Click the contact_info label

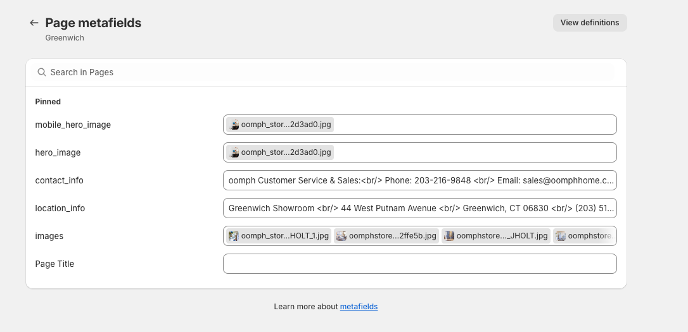tap(59, 180)
